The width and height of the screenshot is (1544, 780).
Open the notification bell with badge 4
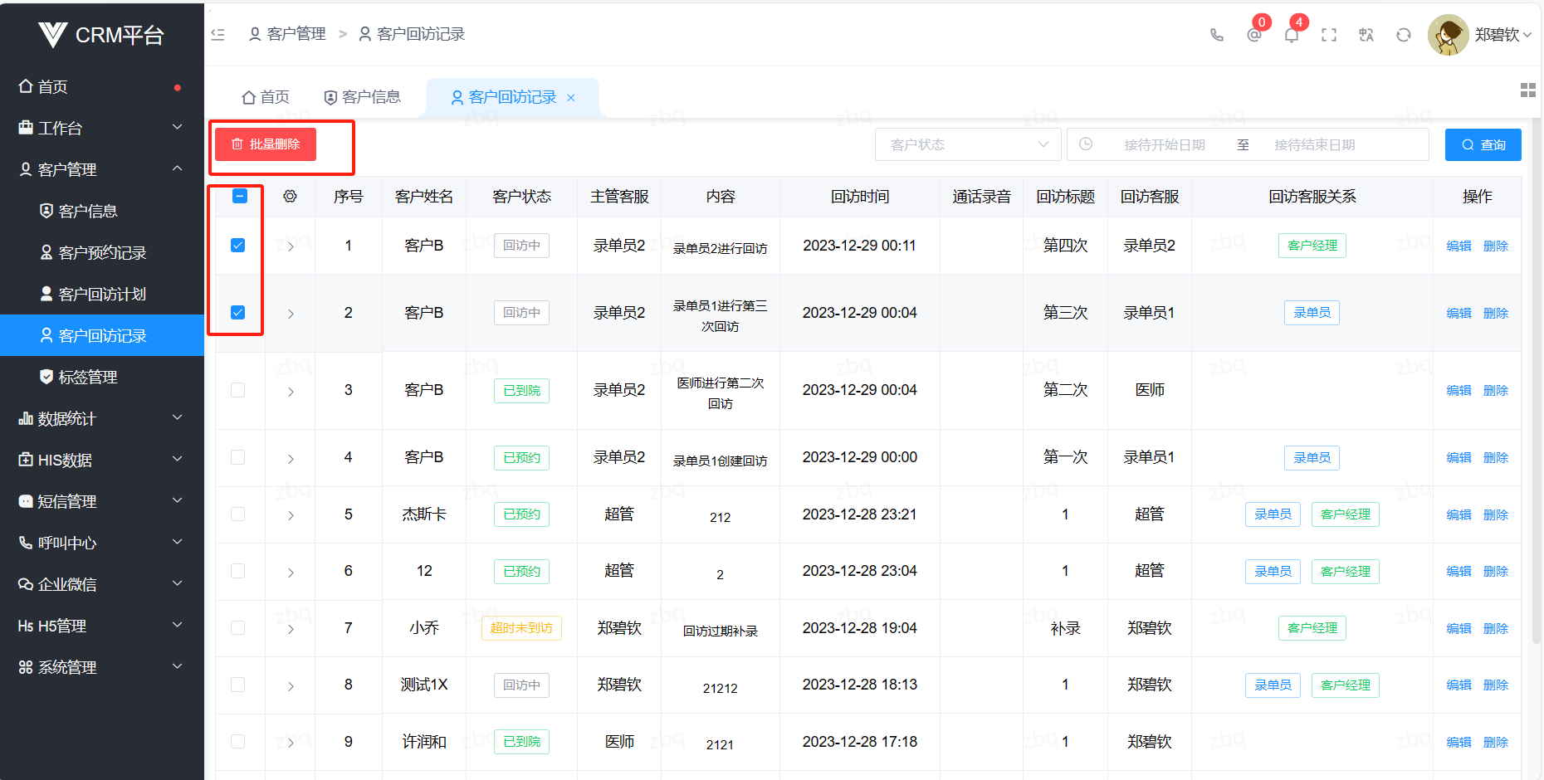point(1292,35)
